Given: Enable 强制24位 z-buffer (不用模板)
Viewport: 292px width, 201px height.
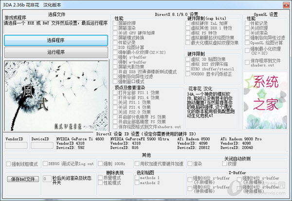Looking at the screenshot, I should (239, 180).
